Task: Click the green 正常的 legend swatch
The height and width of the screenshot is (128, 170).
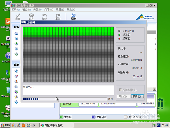Action: 120,35
